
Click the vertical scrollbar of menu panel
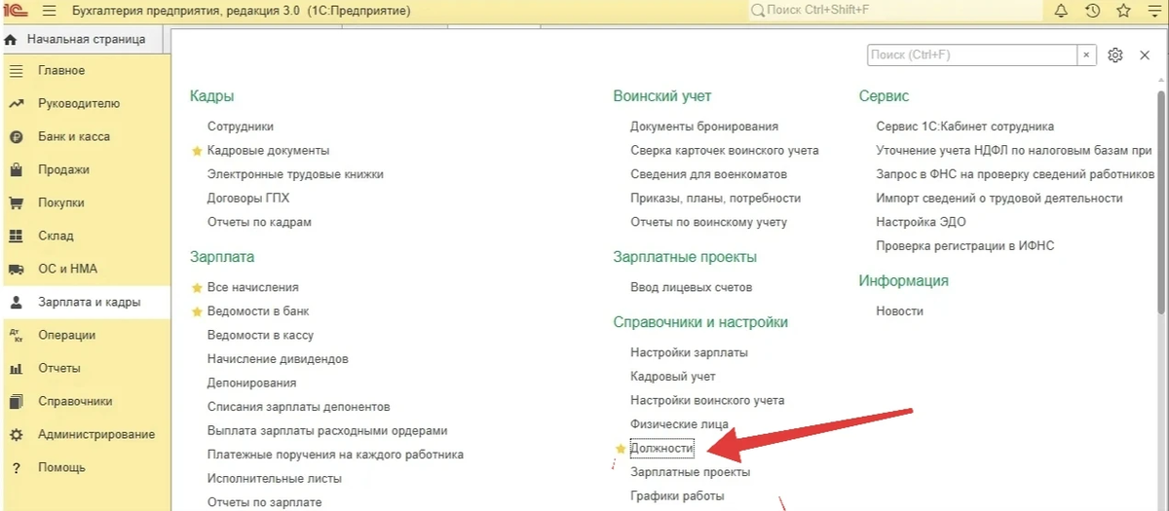tap(1160, 203)
